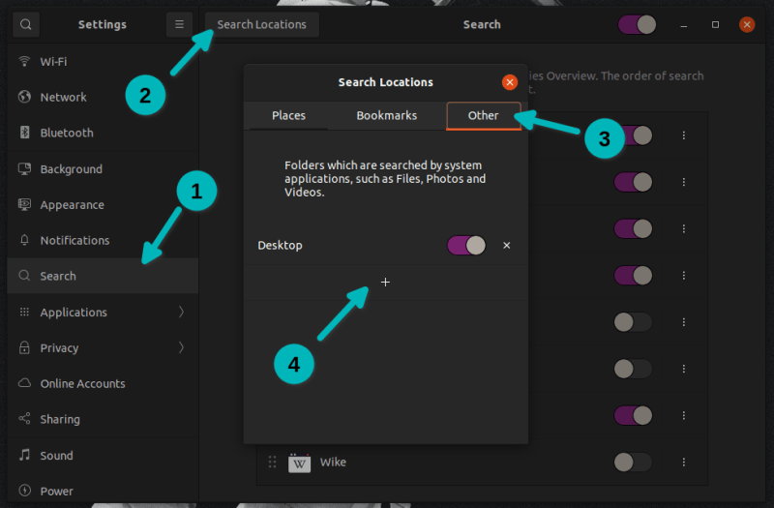Click the search magnifier button in Settings header

(x=26, y=24)
